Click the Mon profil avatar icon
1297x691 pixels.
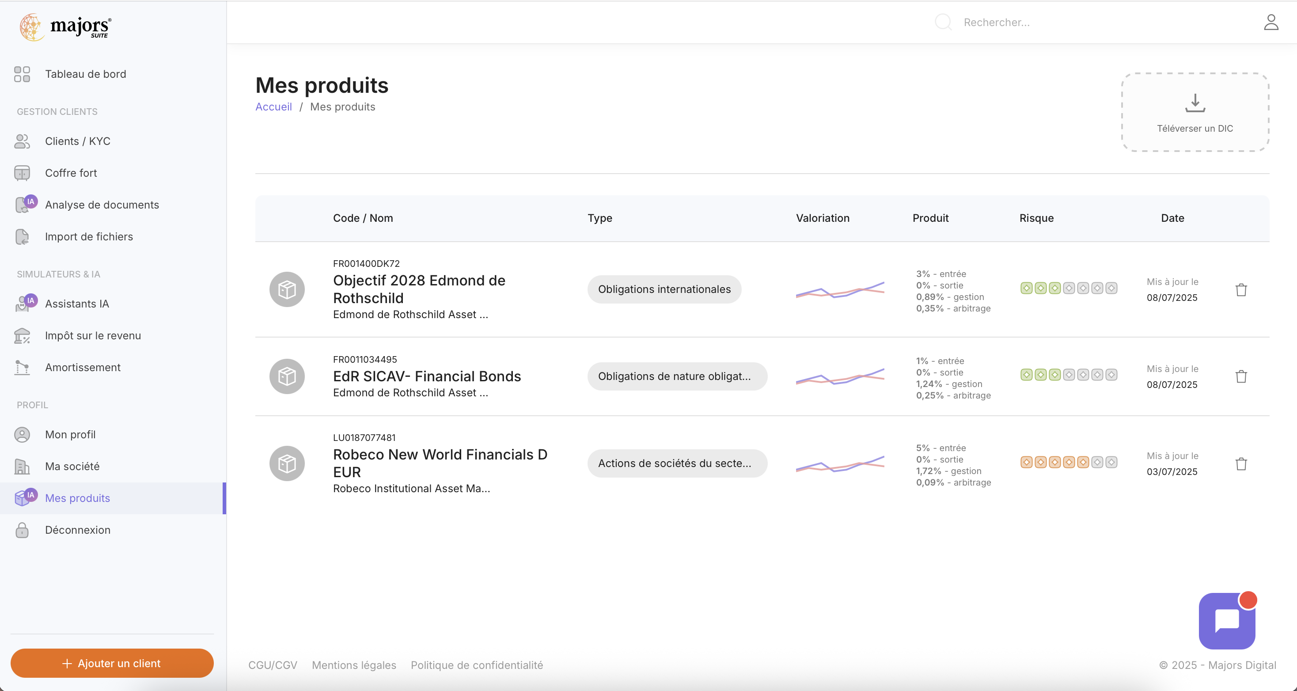(22, 434)
